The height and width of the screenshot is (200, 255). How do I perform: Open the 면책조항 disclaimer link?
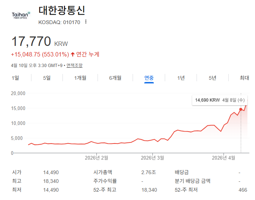click(75, 66)
